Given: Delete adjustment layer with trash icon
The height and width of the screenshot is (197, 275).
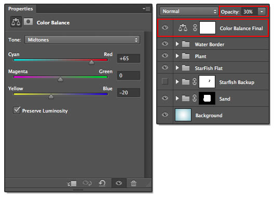Looking at the screenshot, I should click(133, 184).
